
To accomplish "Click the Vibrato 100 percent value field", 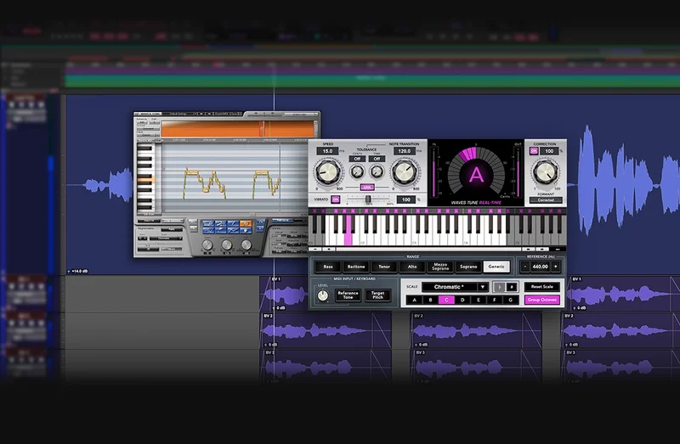I will click(406, 200).
